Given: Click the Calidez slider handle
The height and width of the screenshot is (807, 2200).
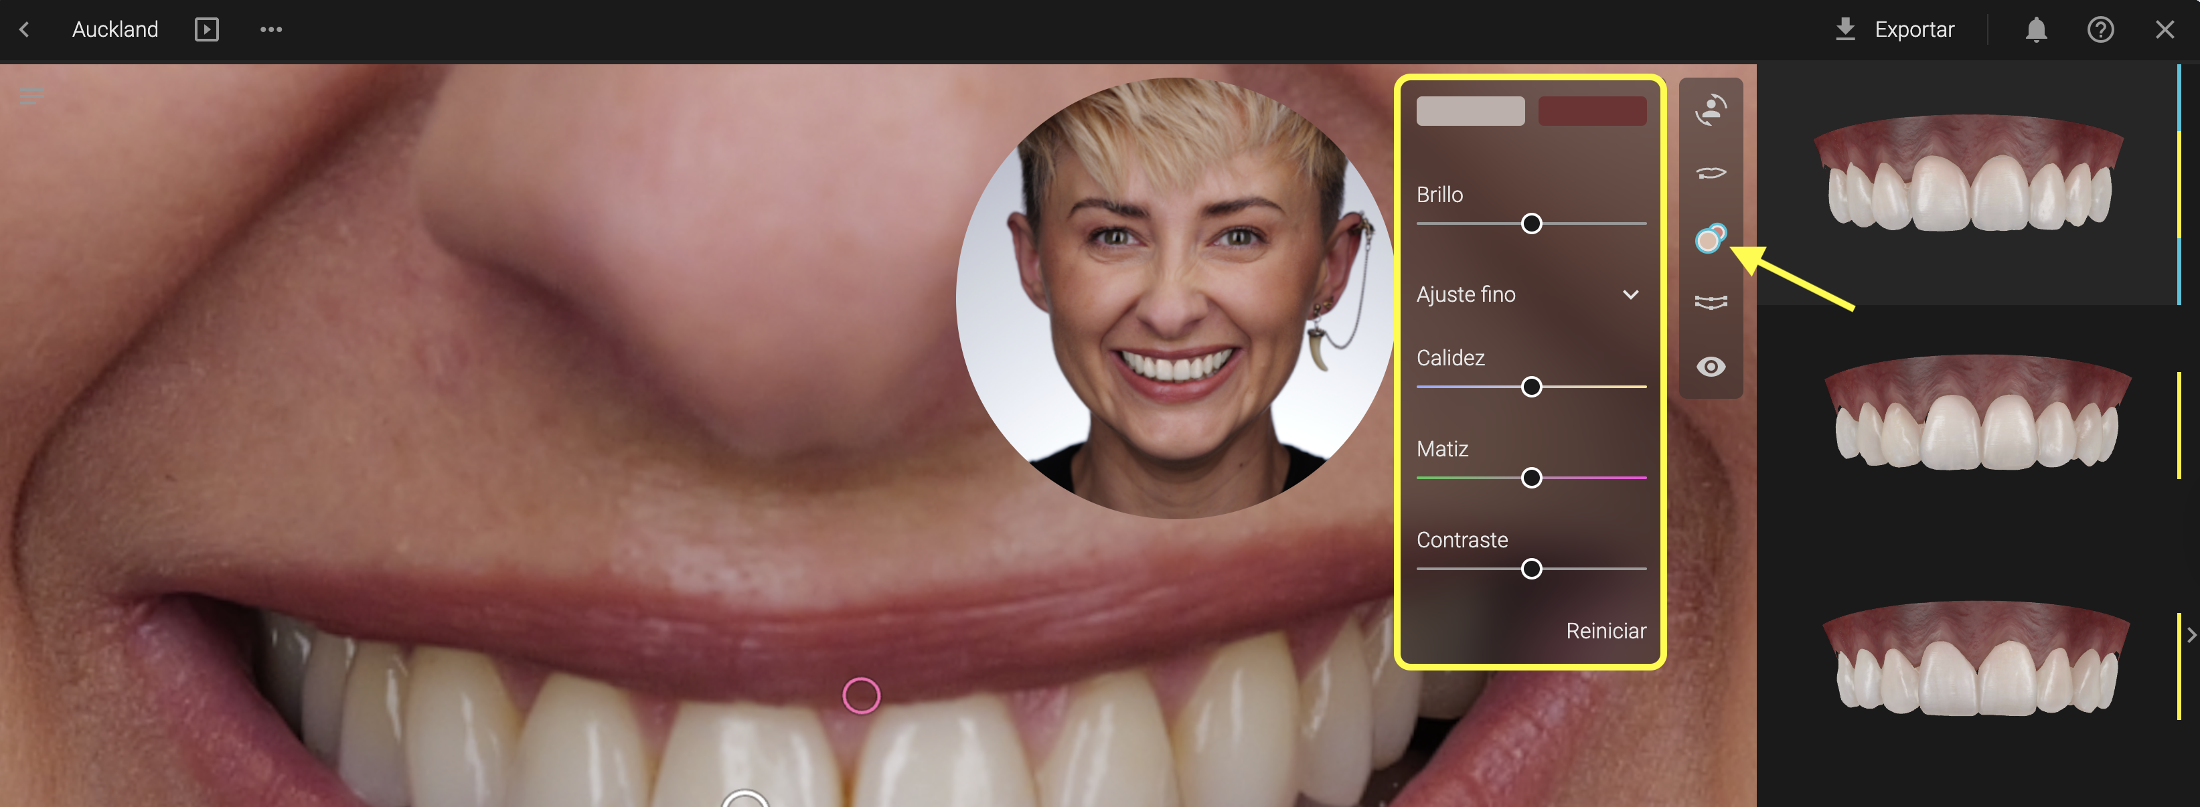Looking at the screenshot, I should [1531, 387].
